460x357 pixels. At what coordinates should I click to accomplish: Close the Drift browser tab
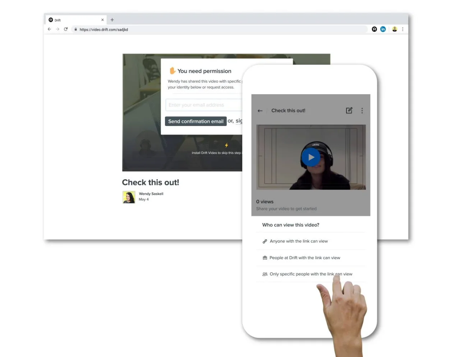pyautogui.click(x=102, y=20)
